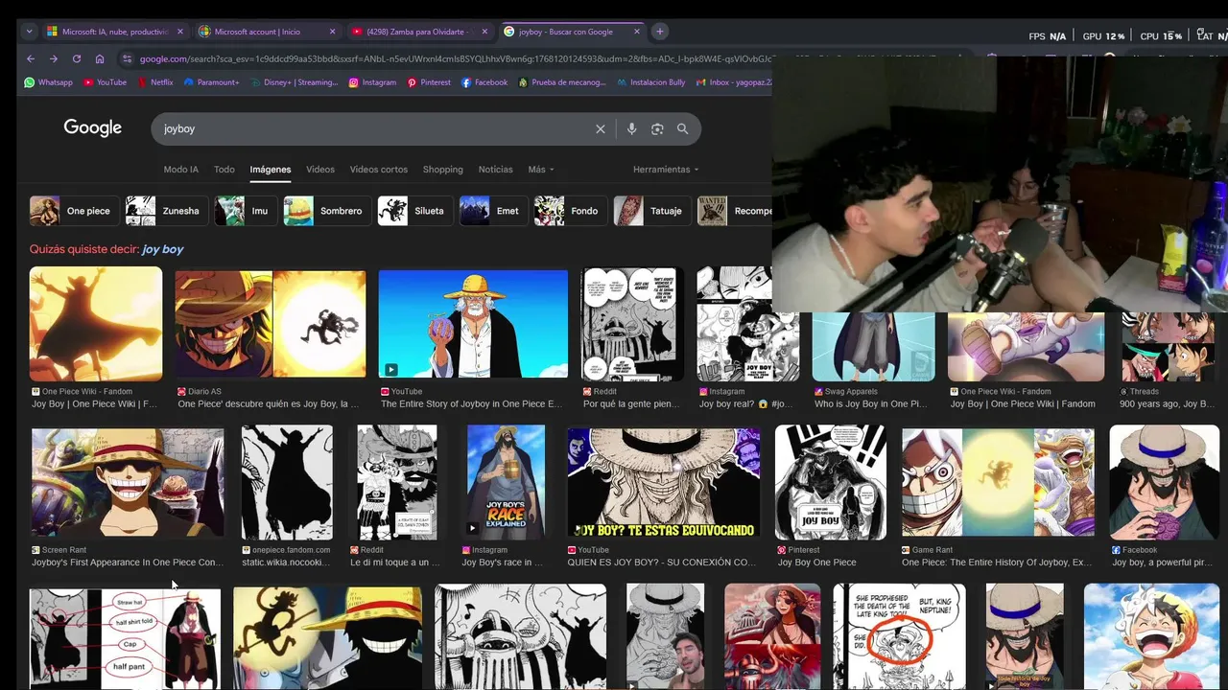Open a new browser tab
This screenshot has height=690, width=1228.
(659, 32)
